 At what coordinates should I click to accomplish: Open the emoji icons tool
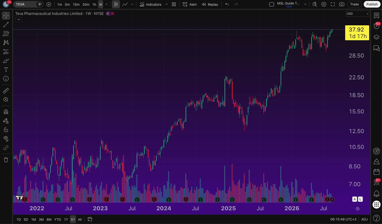click(6, 79)
